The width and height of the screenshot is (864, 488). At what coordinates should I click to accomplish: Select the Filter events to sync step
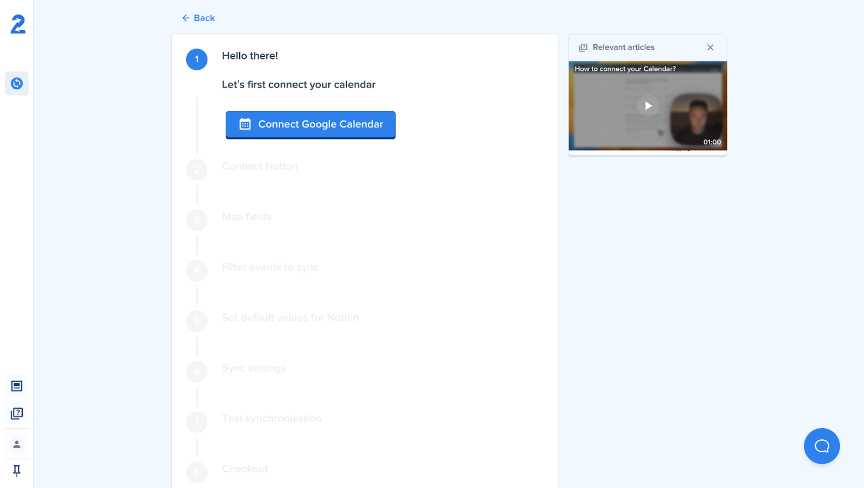pyautogui.click(x=270, y=267)
